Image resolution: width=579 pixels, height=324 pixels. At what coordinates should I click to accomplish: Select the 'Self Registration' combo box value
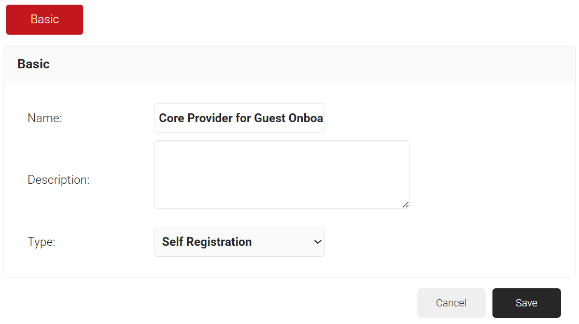[207, 242]
